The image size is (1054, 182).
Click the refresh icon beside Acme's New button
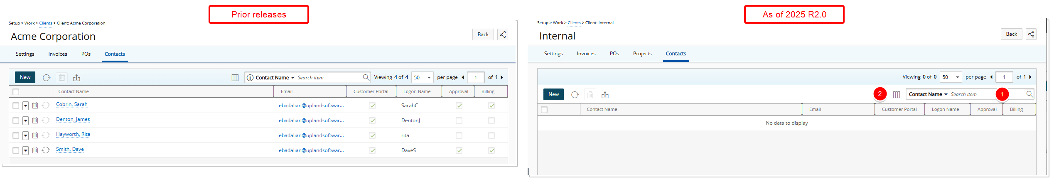pos(47,78)
